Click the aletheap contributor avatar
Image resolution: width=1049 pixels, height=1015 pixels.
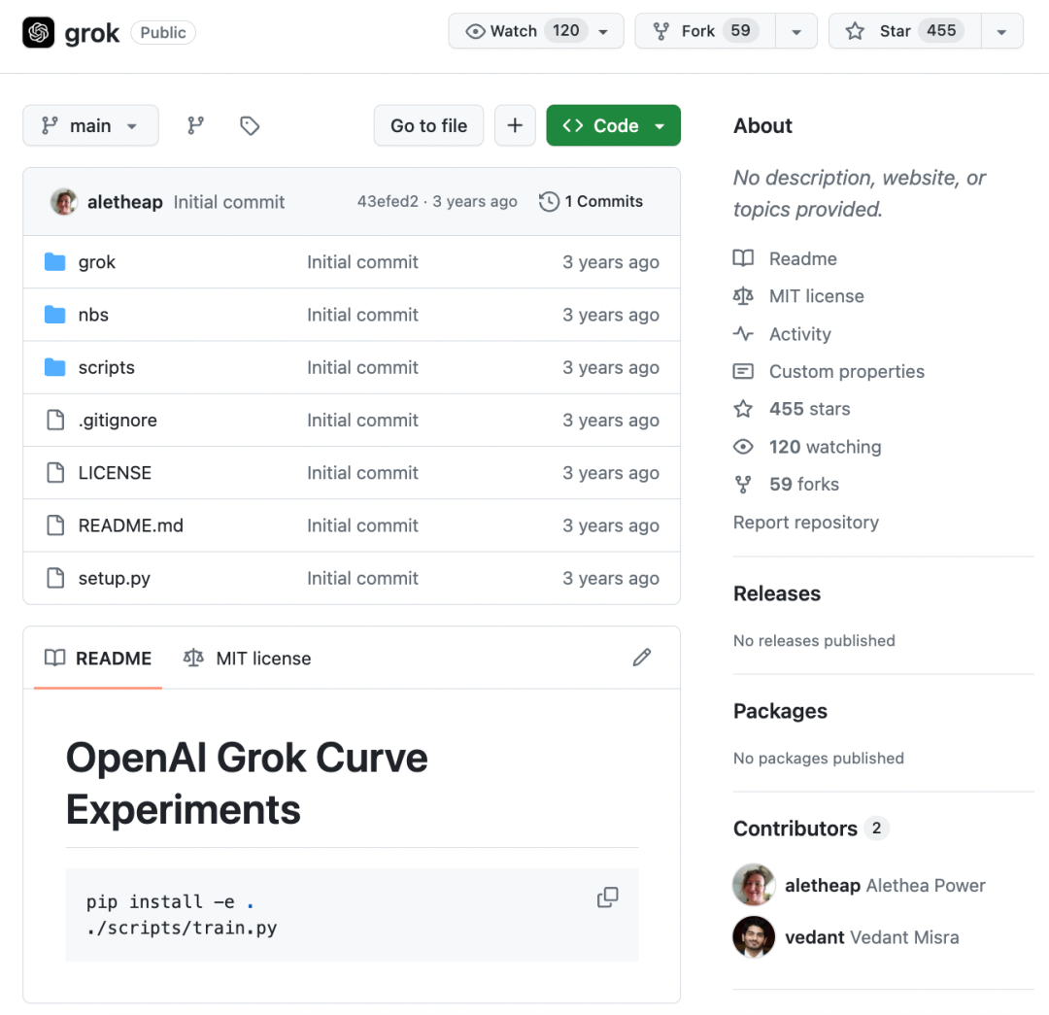pyautogui.click(x=754, y=885)
